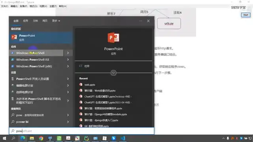Click the microphone icon in system tray

228,138
